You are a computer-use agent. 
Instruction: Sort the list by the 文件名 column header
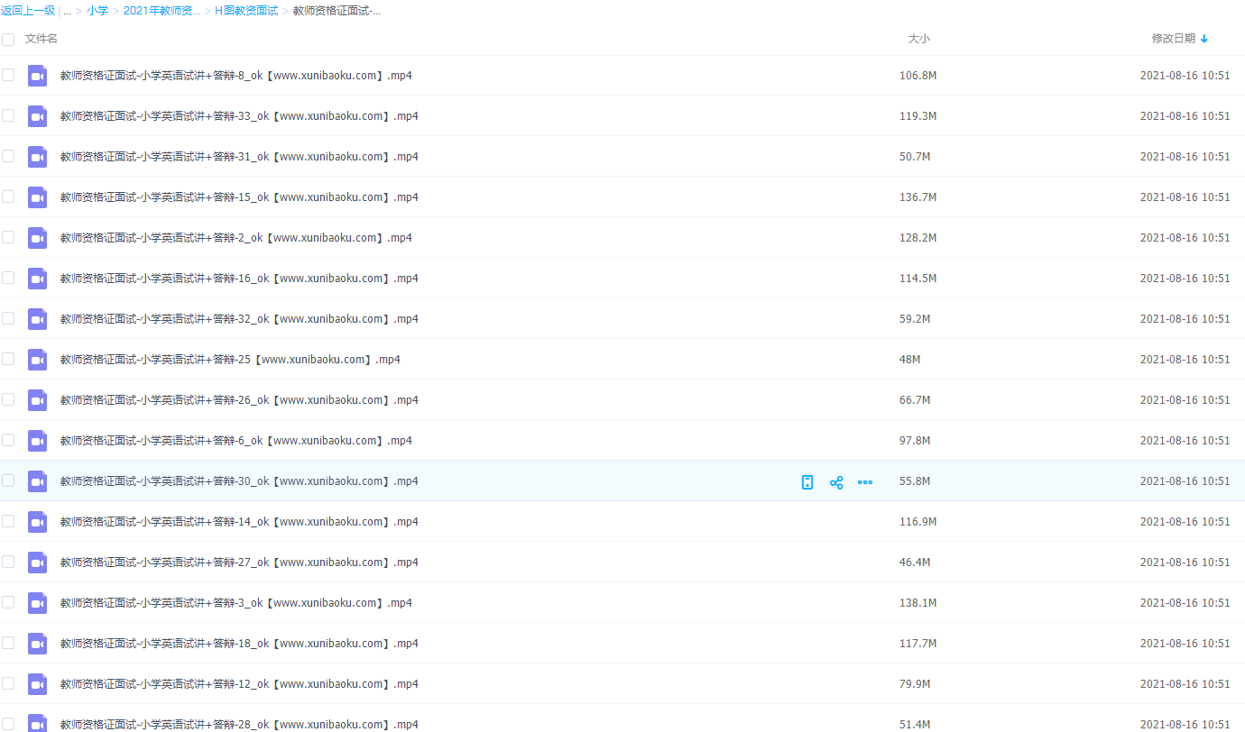(41, 39)
